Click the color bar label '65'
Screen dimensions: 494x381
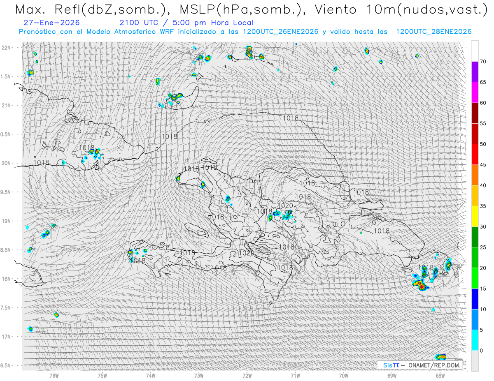tap(483, 82)
